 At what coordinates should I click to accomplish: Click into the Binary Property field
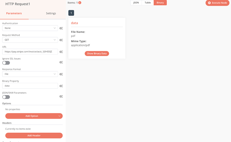click(x=30, y=86)
